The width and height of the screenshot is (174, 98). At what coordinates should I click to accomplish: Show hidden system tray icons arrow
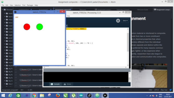coord(147,95)
